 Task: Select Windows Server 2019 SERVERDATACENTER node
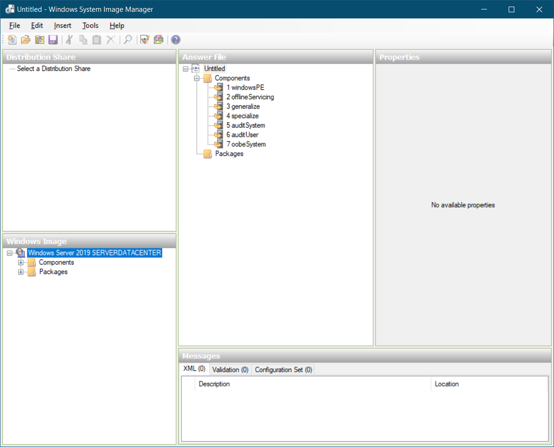tap(94, 253)
